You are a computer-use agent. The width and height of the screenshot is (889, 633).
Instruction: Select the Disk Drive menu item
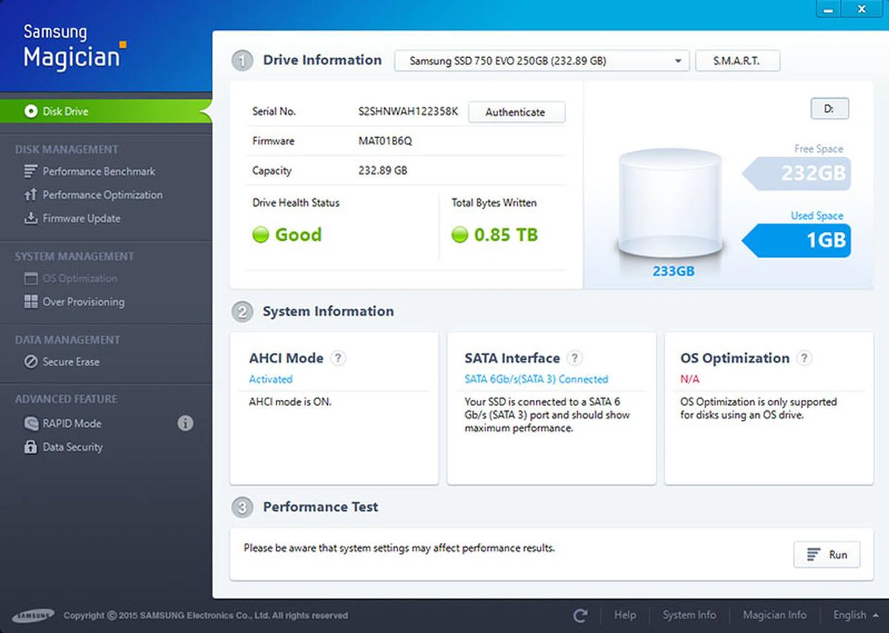[x=65, y=112]
